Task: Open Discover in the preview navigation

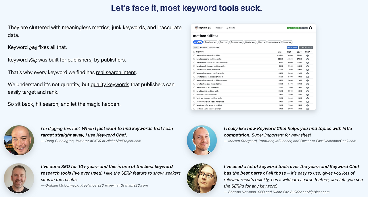Action: click(x=219, y=28)
